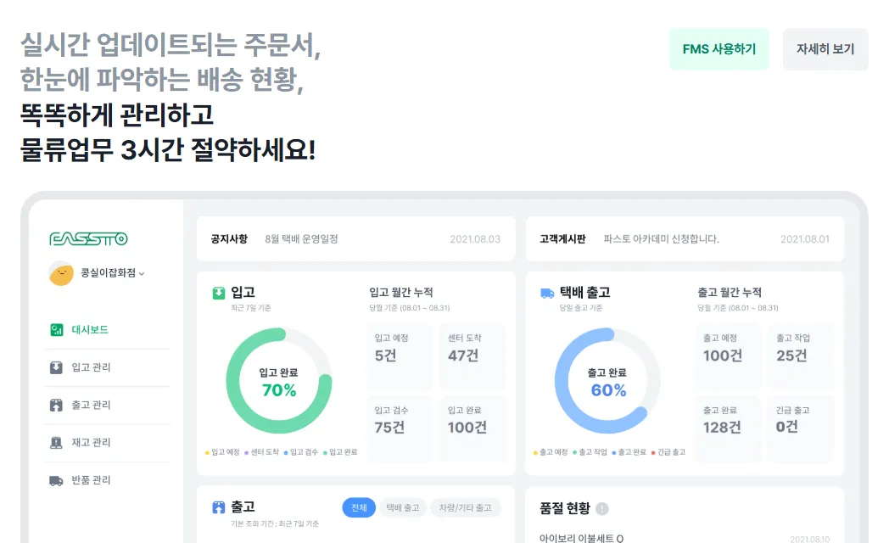The width and height of the screenshot is (889, 543).
Task: Open the 8월 택배 운영일정 notice
Action: (302, 239)
